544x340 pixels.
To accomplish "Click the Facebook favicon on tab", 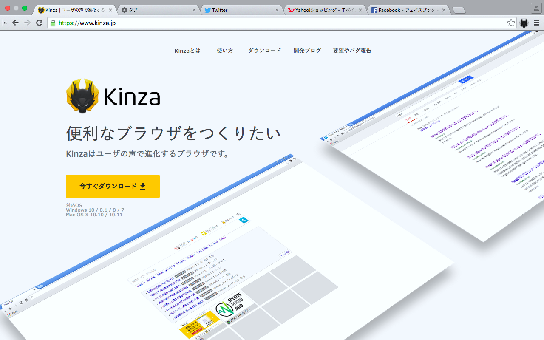I will pyautogui.click(x=374, y=10).
